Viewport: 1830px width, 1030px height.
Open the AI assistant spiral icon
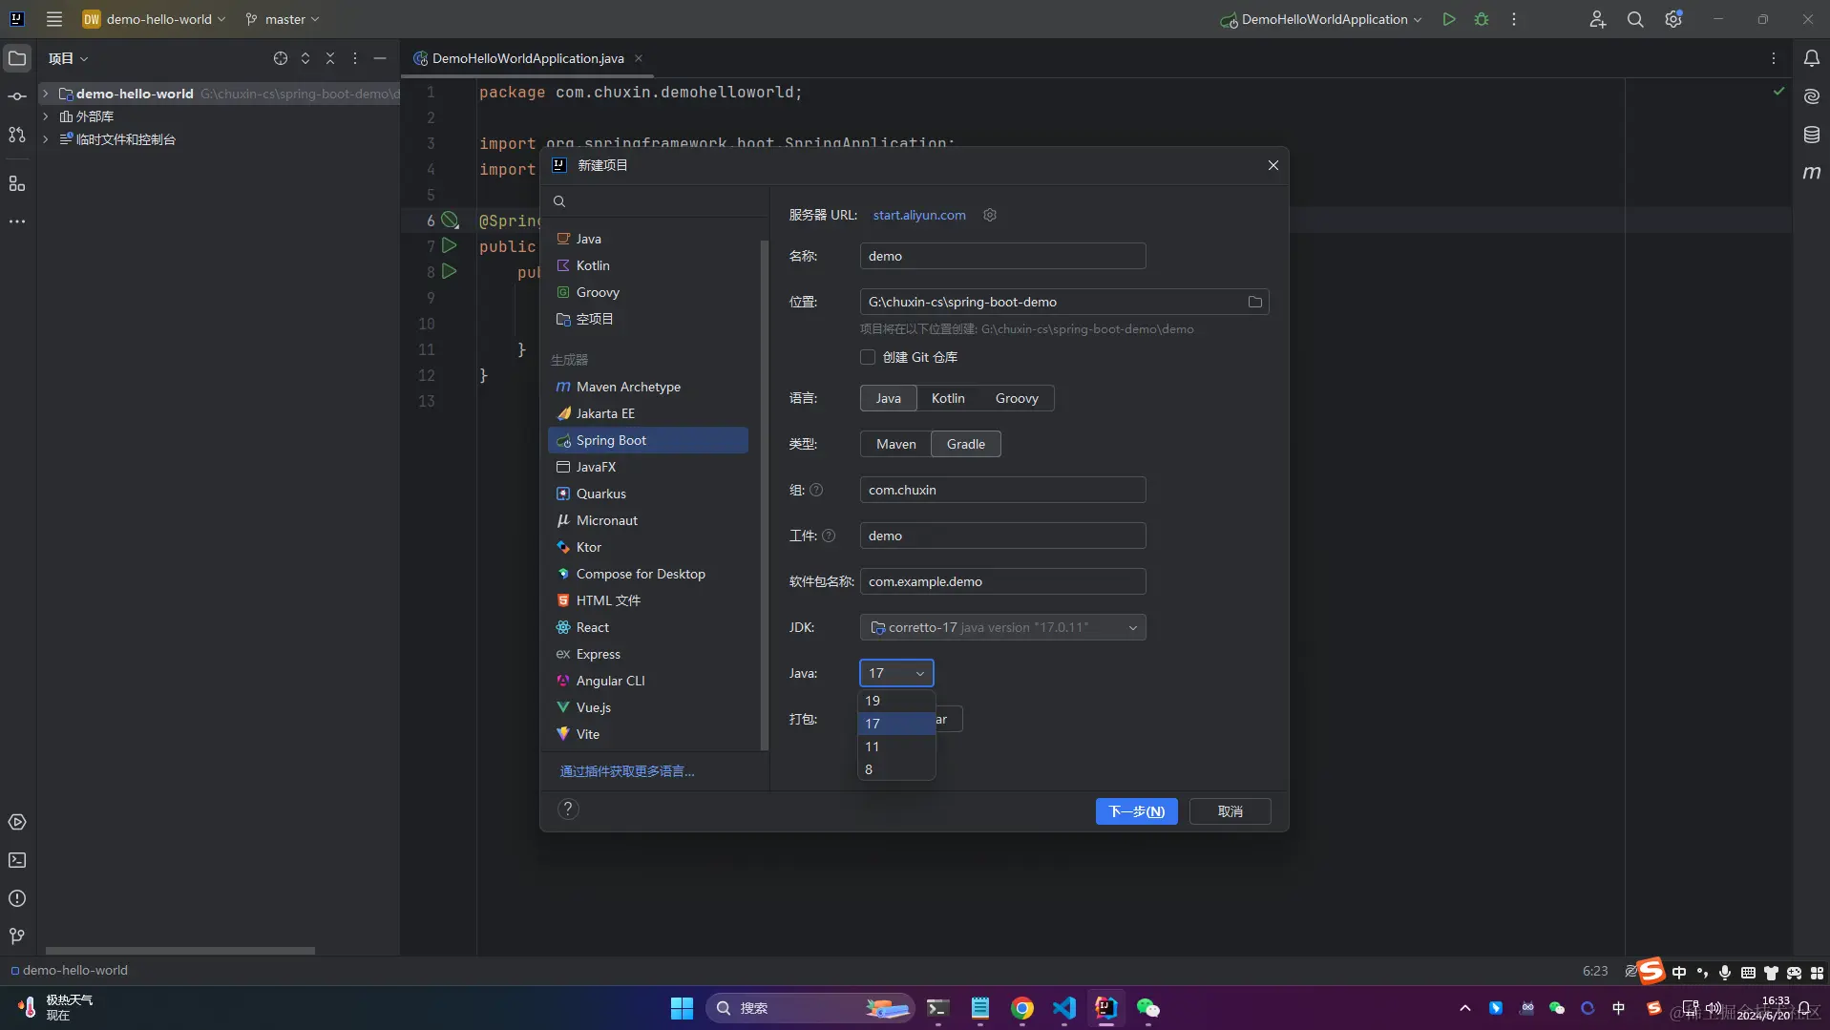[x=1811, y=96]
